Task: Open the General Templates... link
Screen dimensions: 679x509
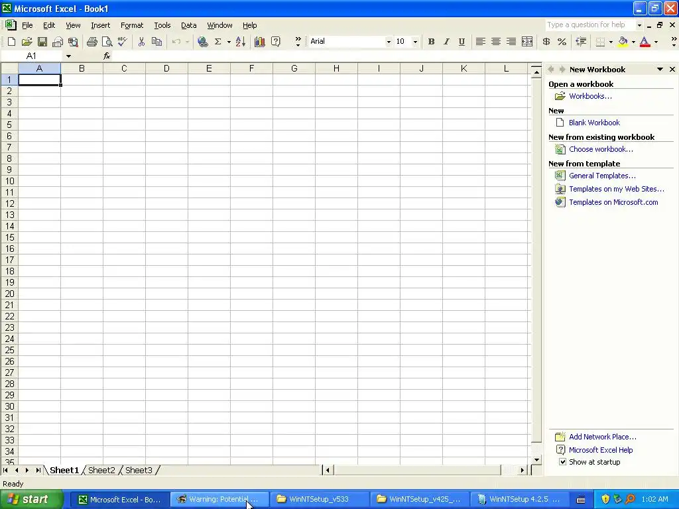Action: click(x=602, y=176)
